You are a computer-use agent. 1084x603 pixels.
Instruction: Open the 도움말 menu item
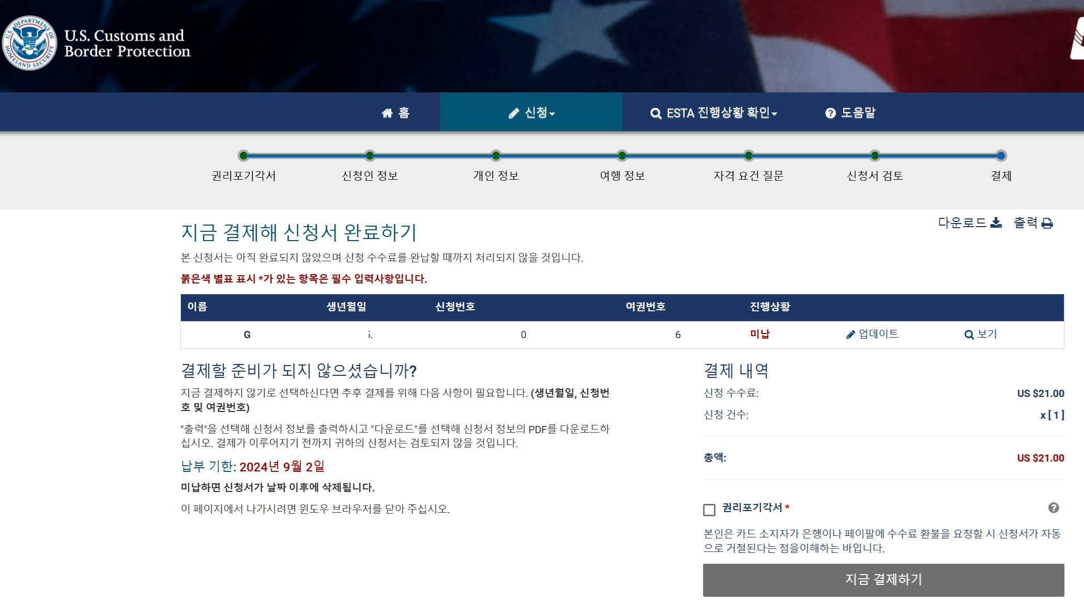(858, 113)
